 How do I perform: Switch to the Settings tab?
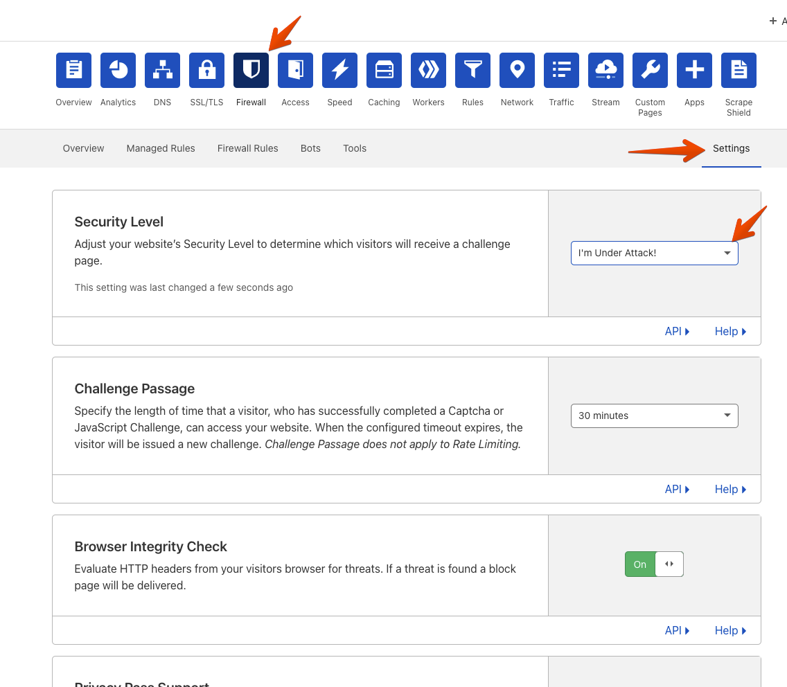pyautogui.click(x=732, y=148)
